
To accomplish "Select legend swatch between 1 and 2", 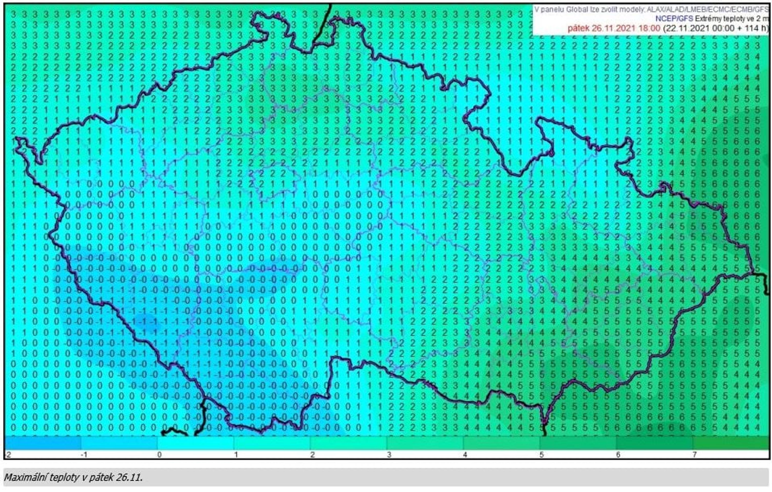I will (x=272, y=444).
